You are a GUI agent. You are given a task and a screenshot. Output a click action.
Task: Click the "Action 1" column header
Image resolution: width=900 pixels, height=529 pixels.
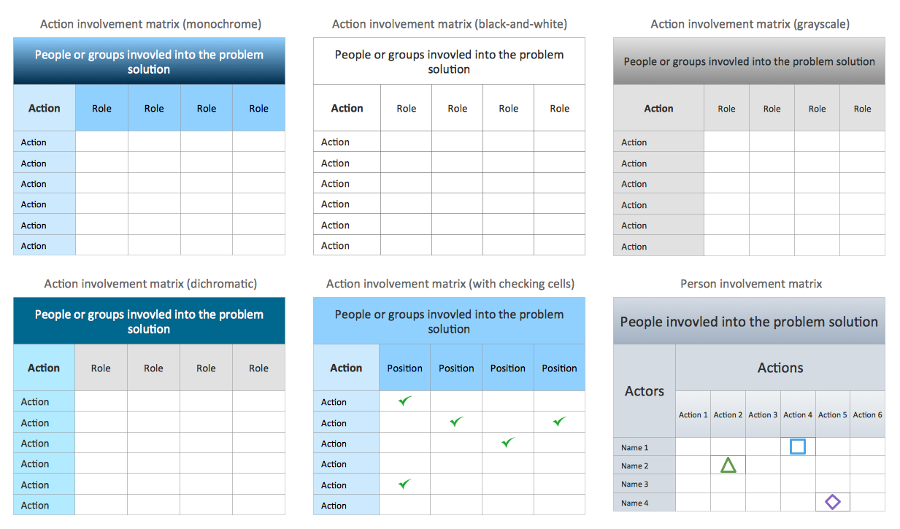tap(693, 414)
